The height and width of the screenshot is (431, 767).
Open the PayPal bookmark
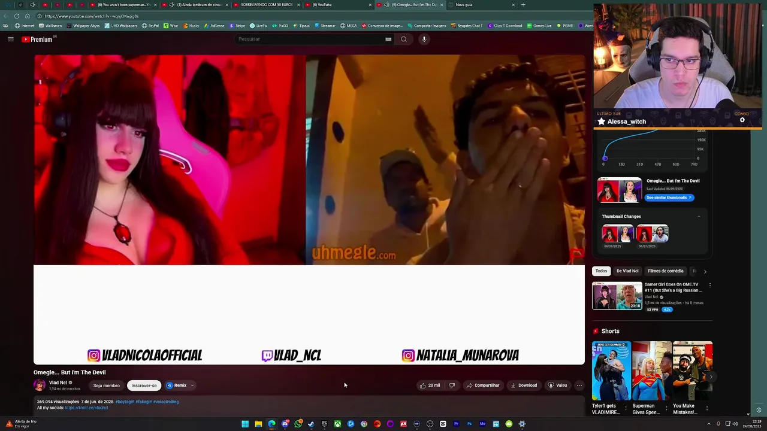click(x=150, y=26)
